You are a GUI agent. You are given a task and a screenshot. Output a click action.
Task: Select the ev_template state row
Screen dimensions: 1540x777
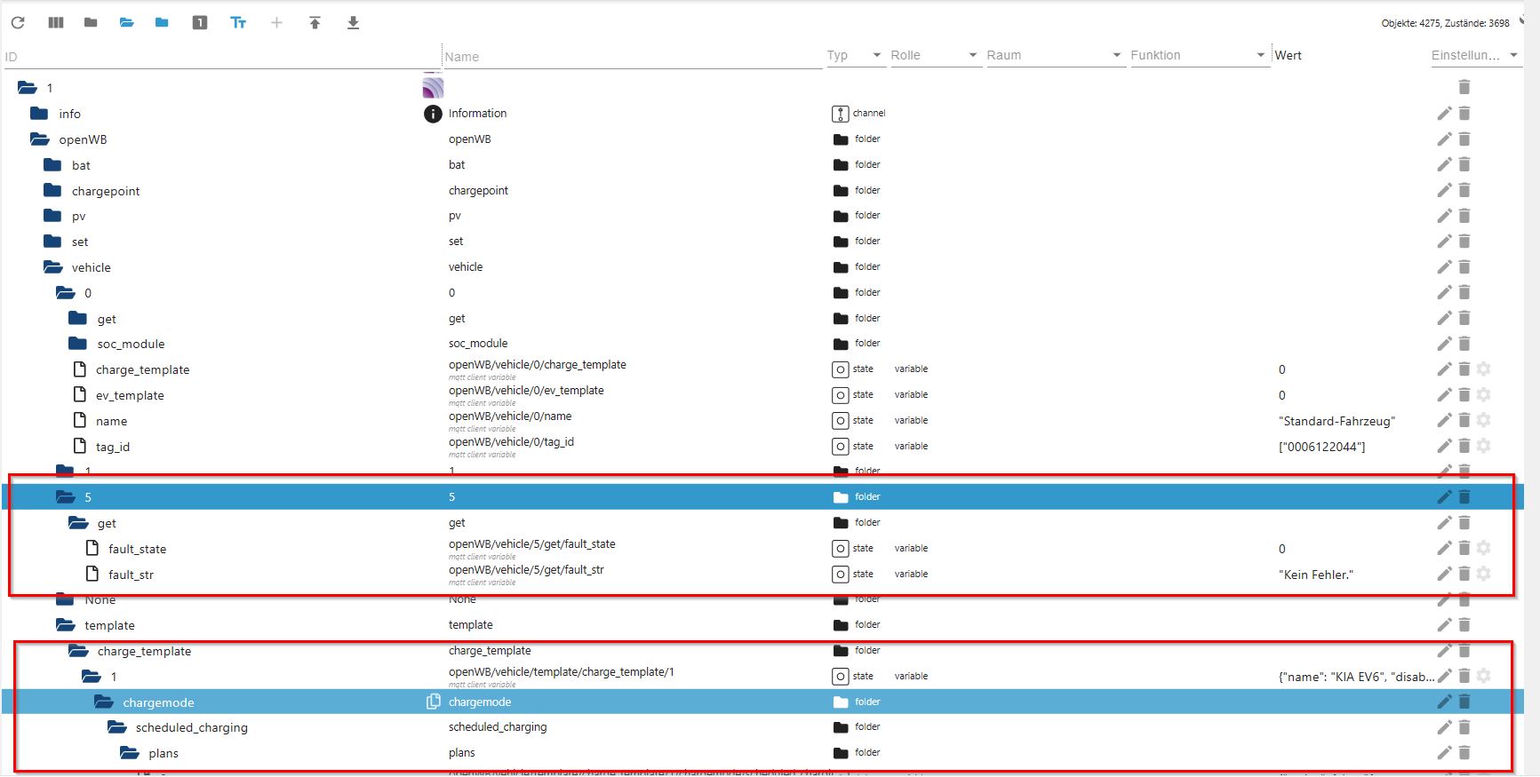pyautogui.click(x=762, y=395)
